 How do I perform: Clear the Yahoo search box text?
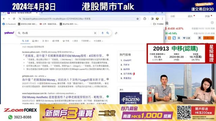click(95, 33)
